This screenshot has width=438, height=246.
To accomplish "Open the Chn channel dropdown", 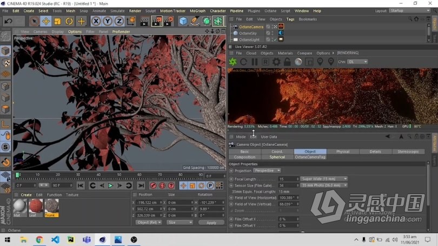I will 357,62.
